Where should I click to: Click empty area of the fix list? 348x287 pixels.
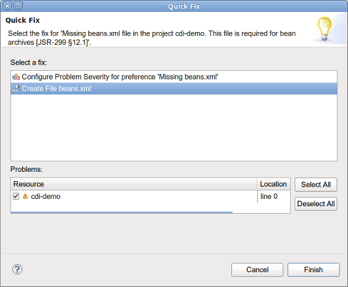pyautogui.click(x=174, y=127)
